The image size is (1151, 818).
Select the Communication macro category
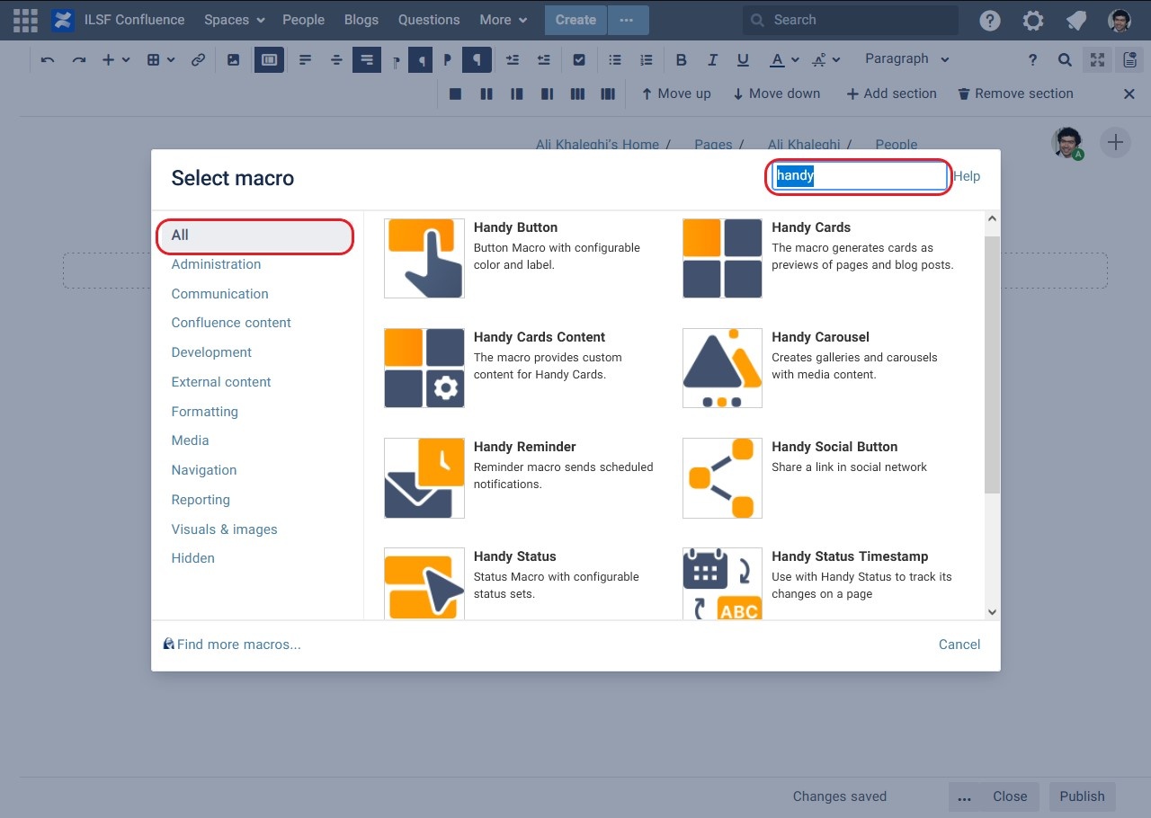click(x=219, y=294)
